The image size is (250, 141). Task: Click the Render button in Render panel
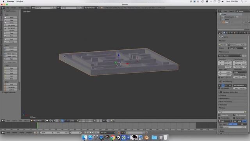223,45
